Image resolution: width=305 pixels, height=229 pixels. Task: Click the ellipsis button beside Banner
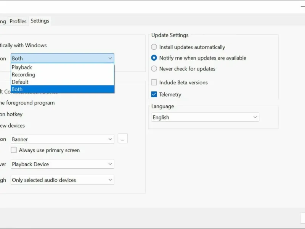(x=122, y=139)
